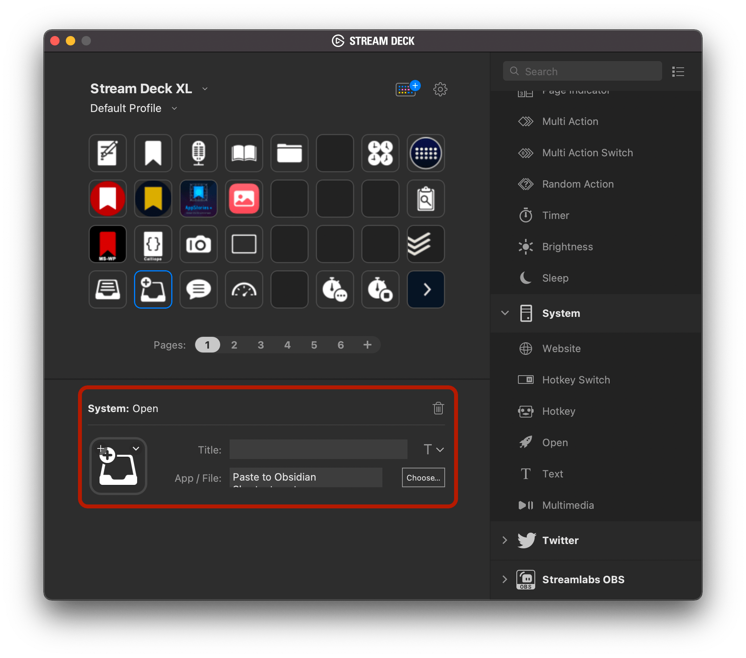
Task: Select the AppStories key
Action: 199,199
